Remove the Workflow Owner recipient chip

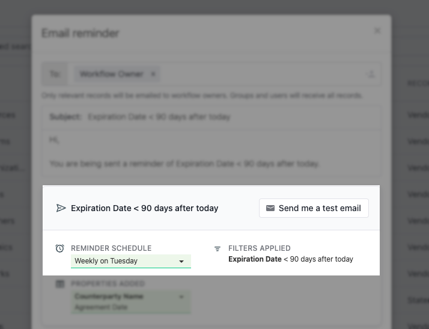pos(153,74)
